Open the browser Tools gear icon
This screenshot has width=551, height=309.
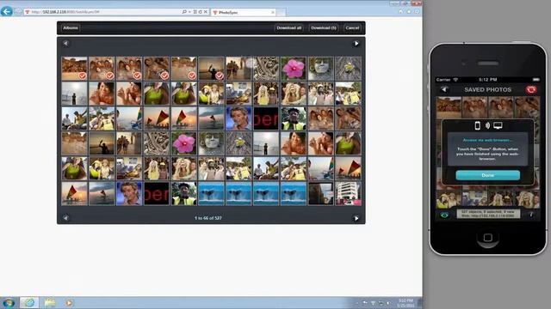tap(417, 11)
